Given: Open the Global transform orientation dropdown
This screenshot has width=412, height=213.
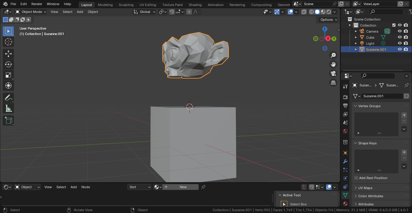Looking at the screenshot, I should pos(145,12).
